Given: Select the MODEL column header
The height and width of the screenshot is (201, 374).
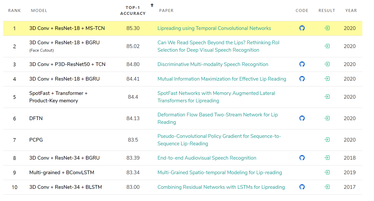Looking at the screenshot, I should pyautogui.click(x=39, y=11).
